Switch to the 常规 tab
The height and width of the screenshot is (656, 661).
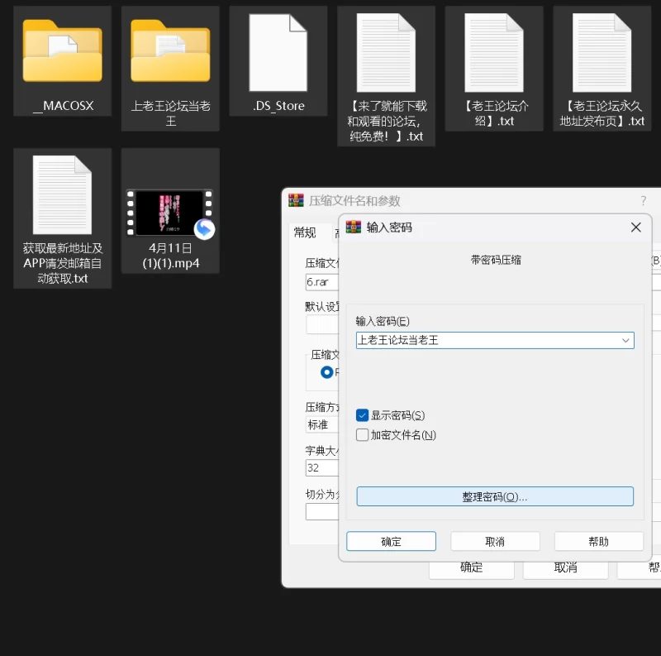(305, 232)
